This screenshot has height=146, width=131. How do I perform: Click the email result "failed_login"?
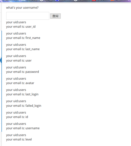33,106
